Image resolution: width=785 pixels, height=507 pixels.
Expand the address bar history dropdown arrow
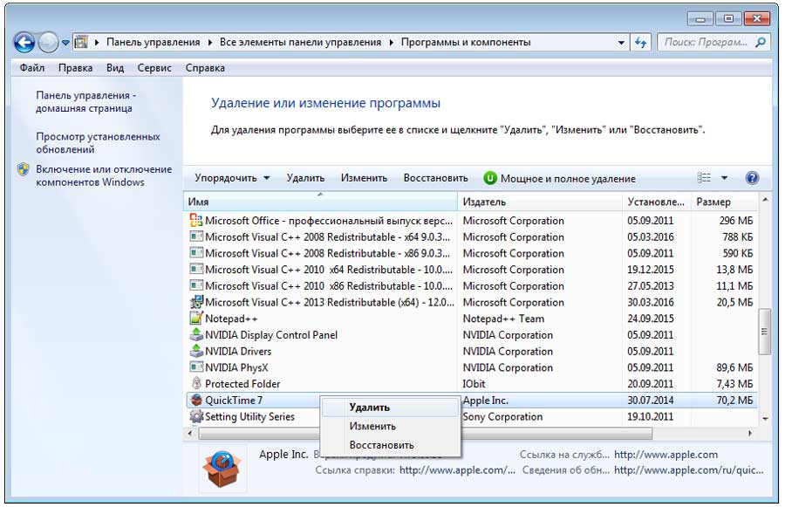point(621,43)
